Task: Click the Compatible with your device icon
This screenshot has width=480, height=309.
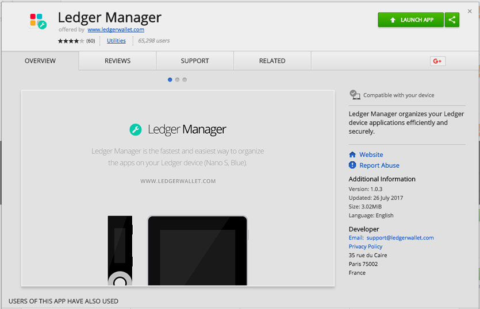Action: click(x=354, y=95)
